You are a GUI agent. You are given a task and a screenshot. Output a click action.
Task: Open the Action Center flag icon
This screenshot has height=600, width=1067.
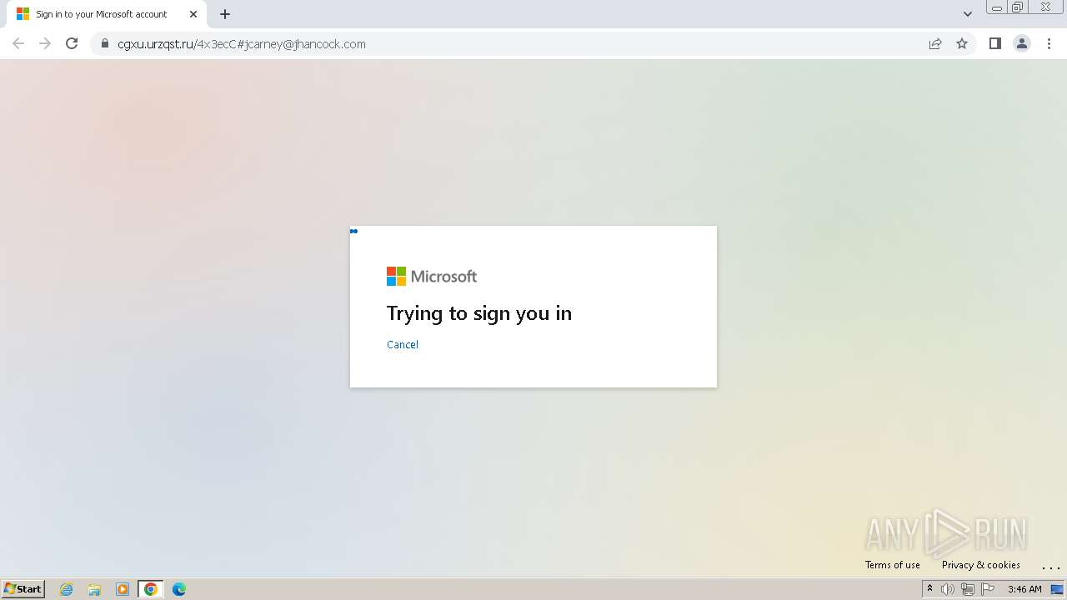[988, 589]
